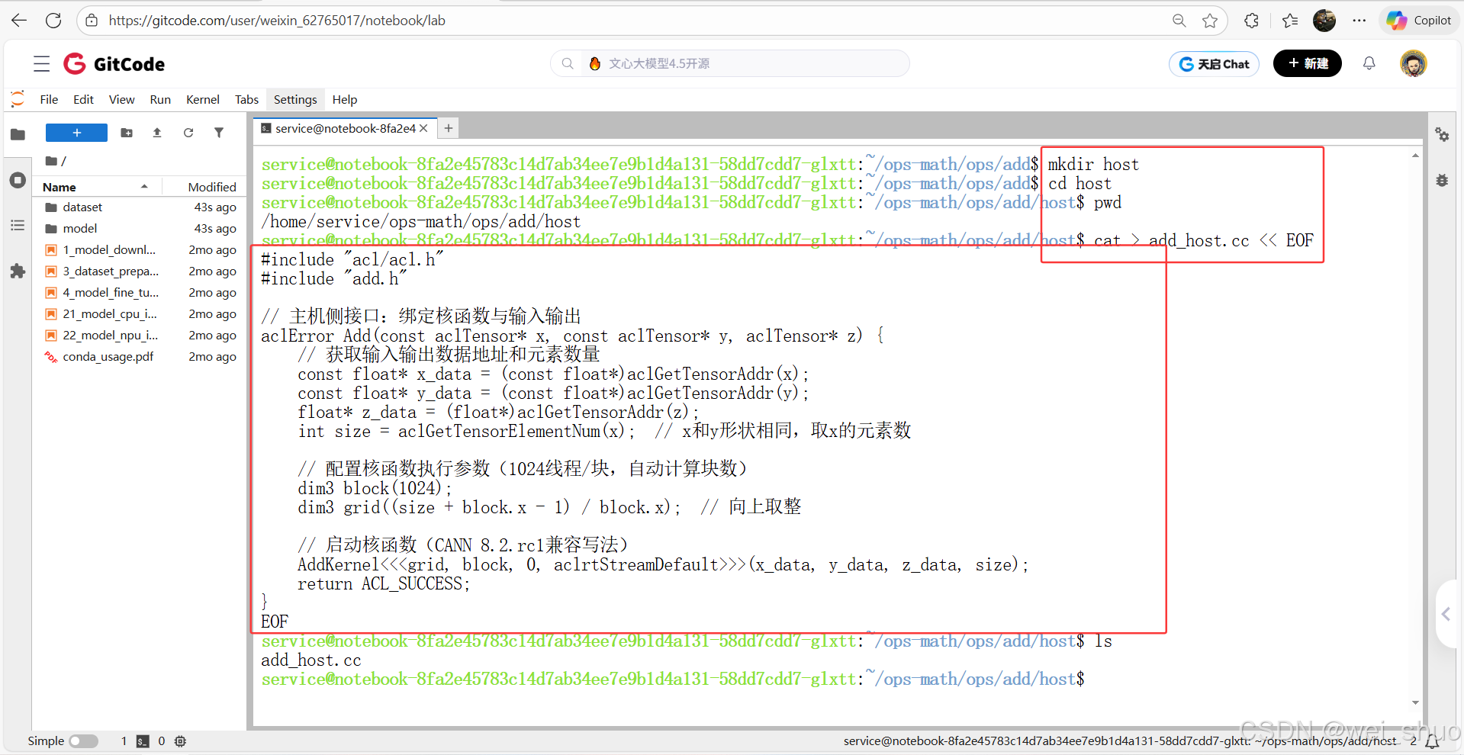This screenshot has height=755, width=1464.
Task: Select the 21_model_cpu_i... notebook
Action: tap(140, 314)
